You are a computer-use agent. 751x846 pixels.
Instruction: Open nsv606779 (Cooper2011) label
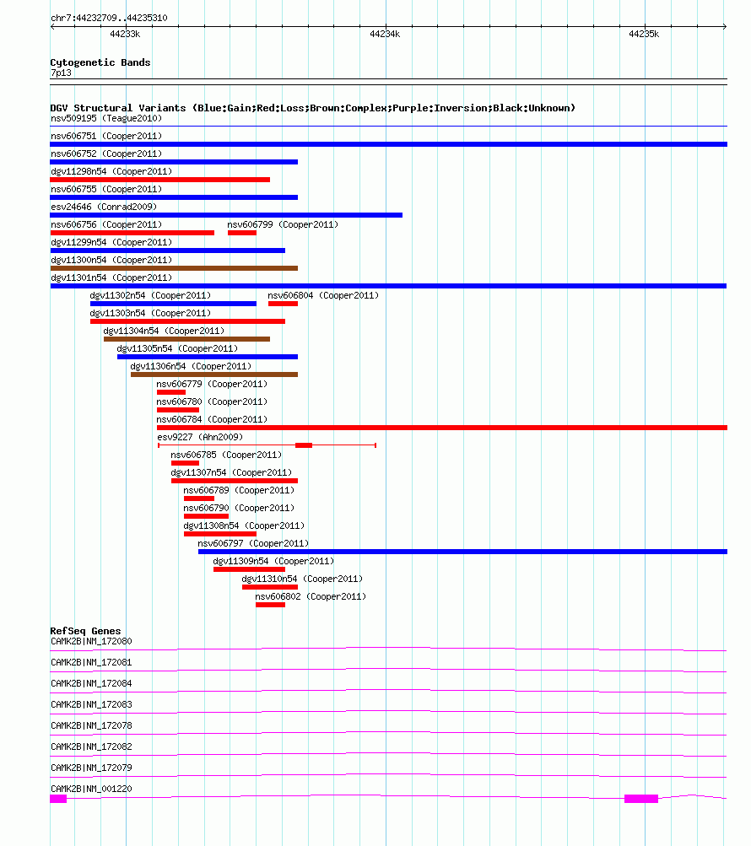(212, 384)
